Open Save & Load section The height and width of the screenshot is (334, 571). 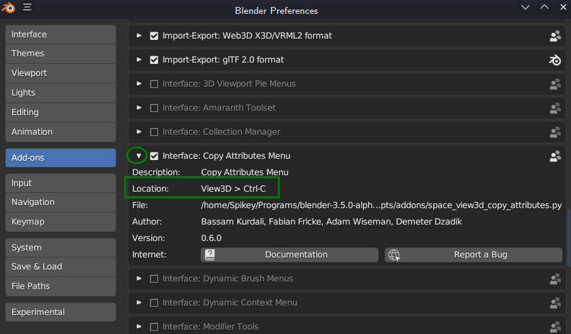(61, 266)
